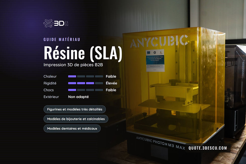Click the blue sticker on the printer cover
Image resolution: width=246 pixels, height=164 pixels.
[155, 61]
